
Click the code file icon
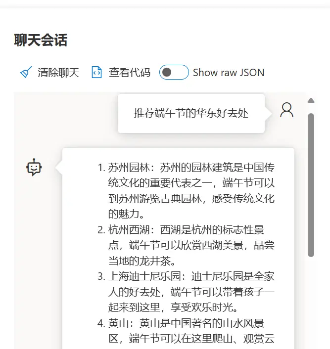click(x=96, y=72)
